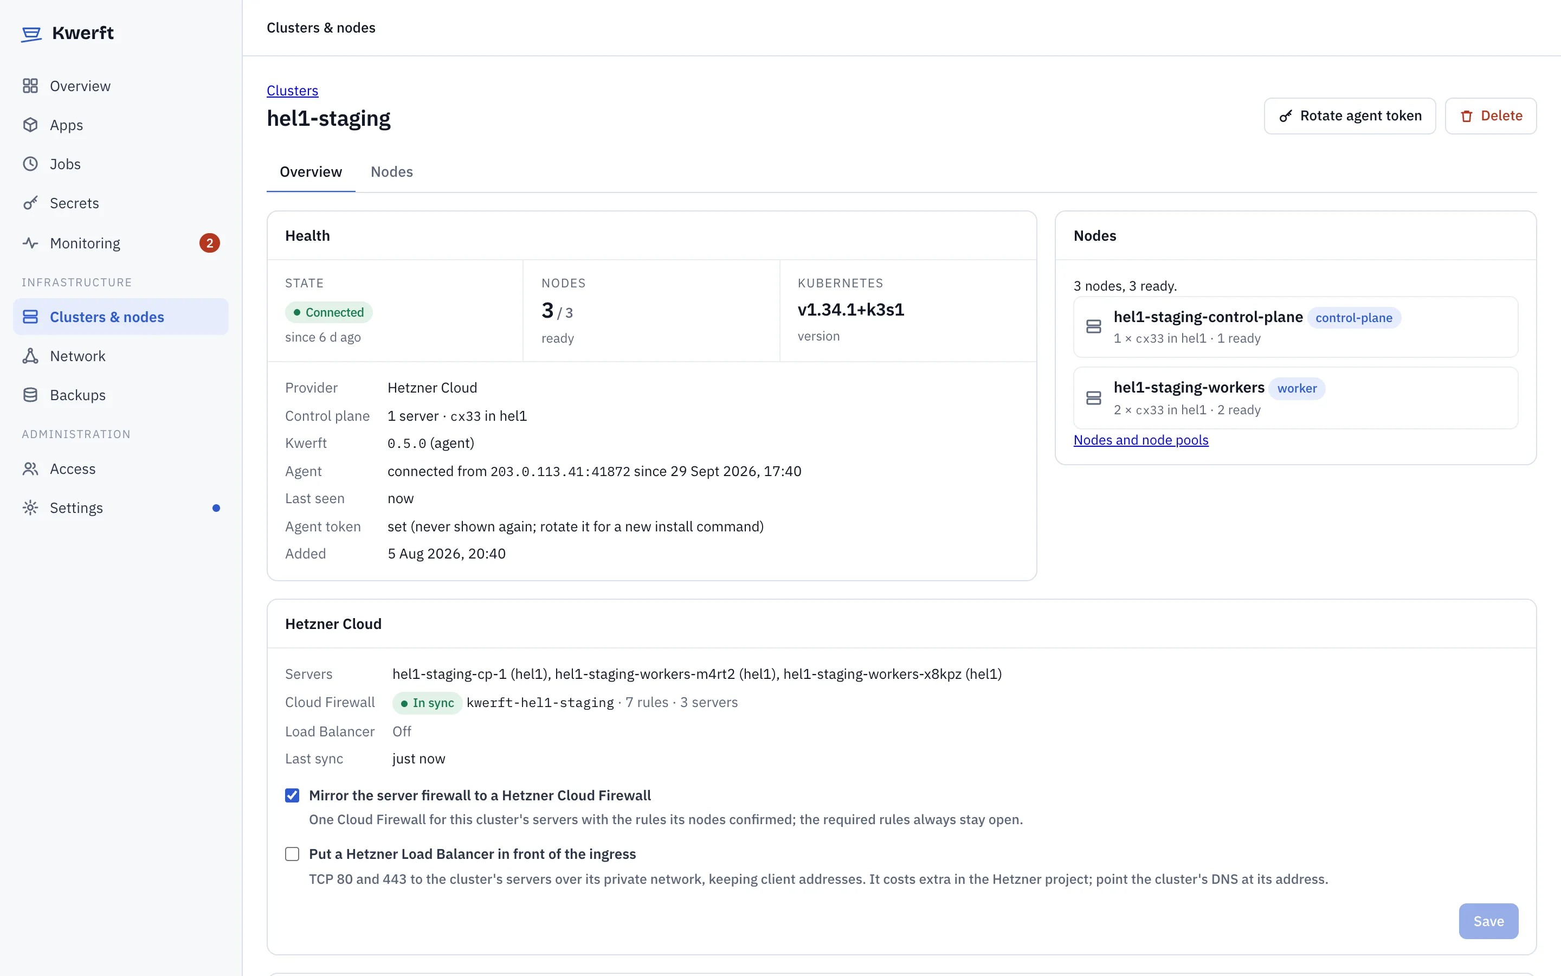Click the Rotate agent token button
This screenshot has height=976, width=1561.
coord(1350,116)
